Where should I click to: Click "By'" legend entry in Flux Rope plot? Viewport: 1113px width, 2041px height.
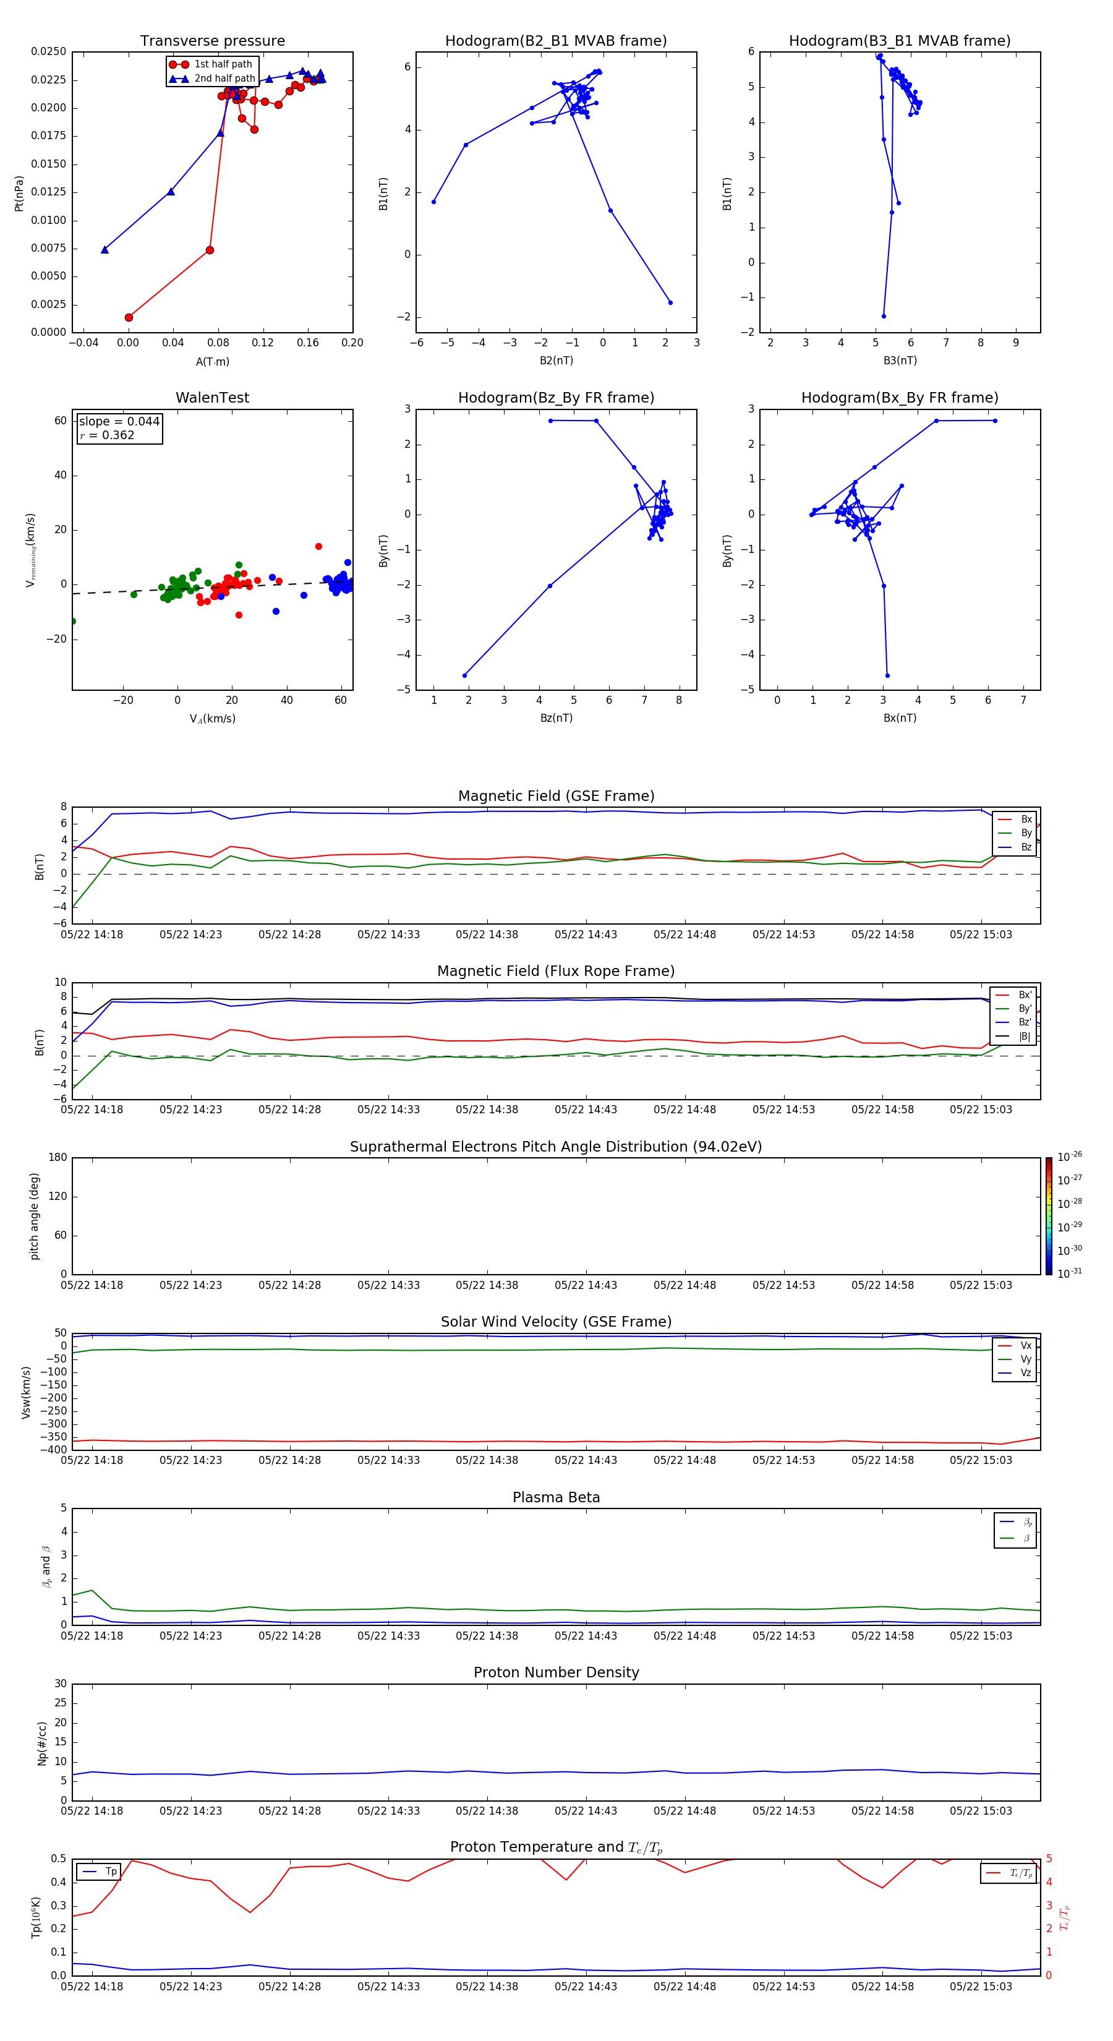coord(1013,1009)
